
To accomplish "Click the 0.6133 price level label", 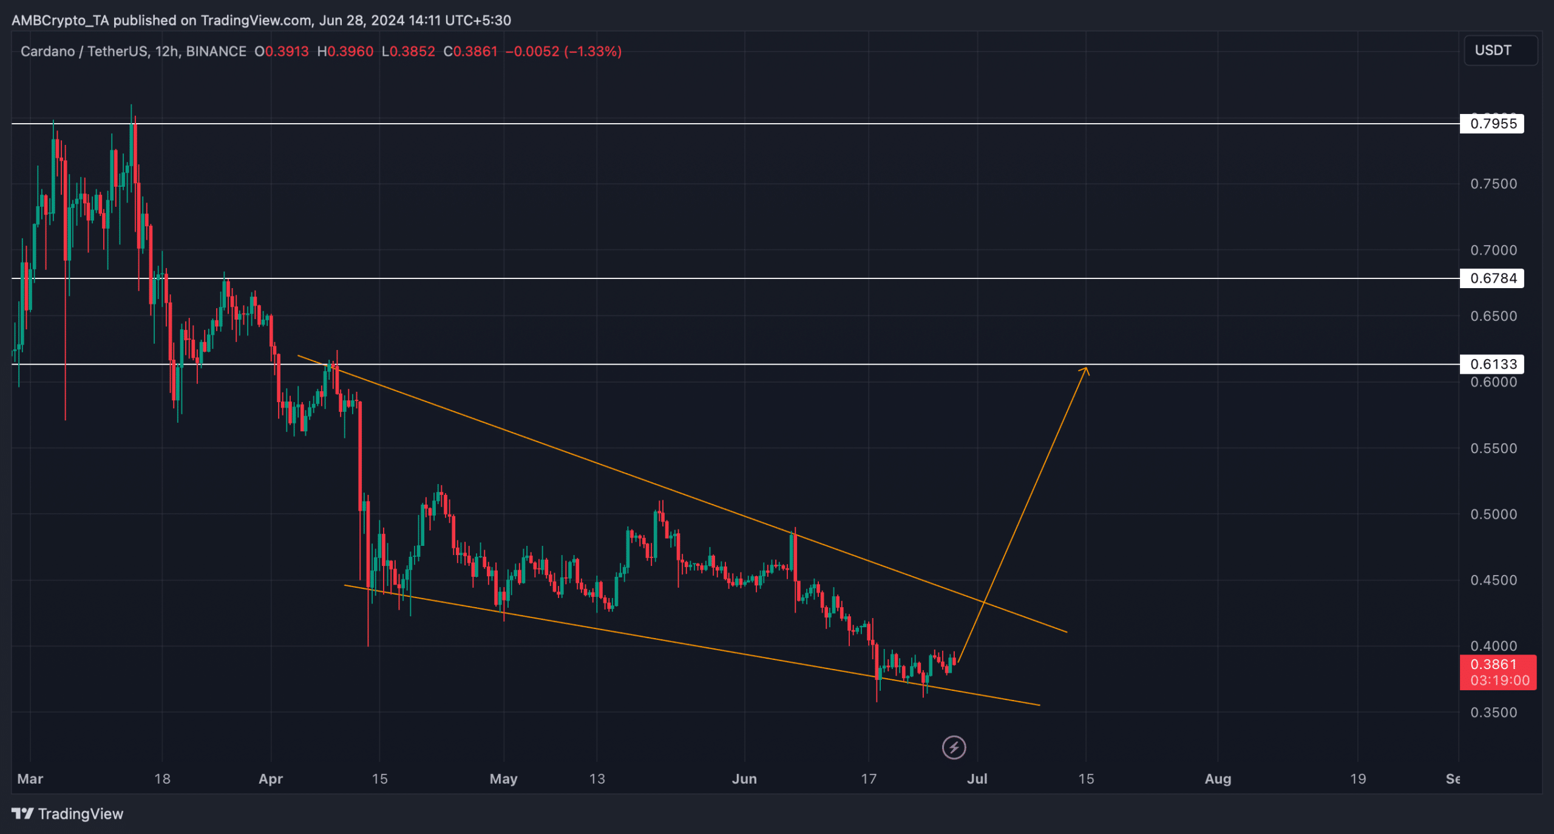I will (x=1491, y=364).
